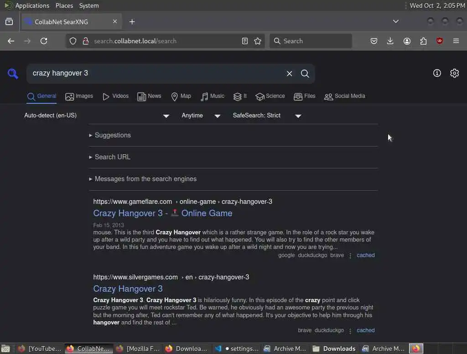This screenshot has width=467, height=354.
Task: Switch to the Science category
Action: pyautogui.click(x=270, y=96)
